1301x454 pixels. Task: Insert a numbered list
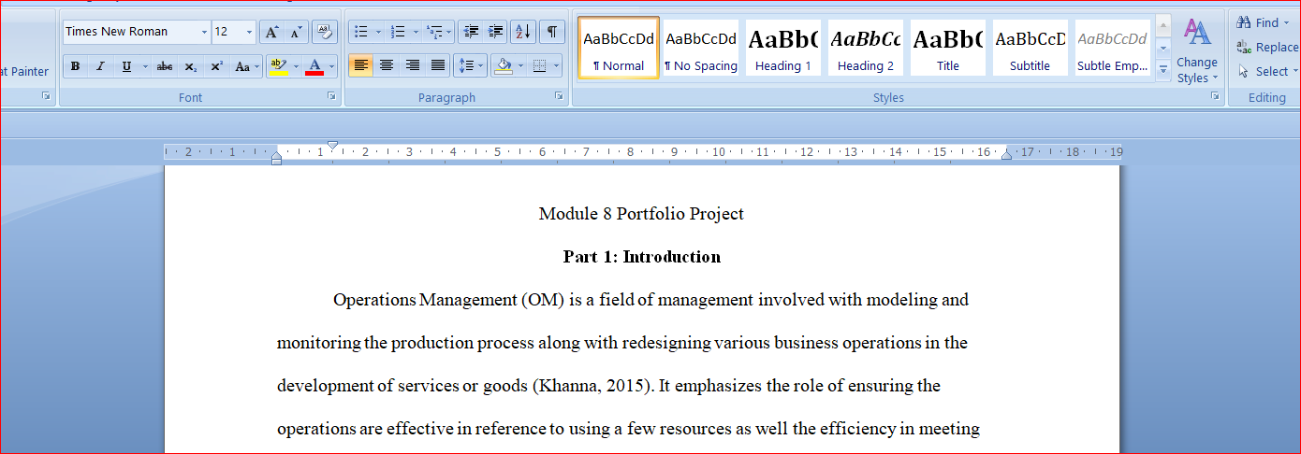point(397,32)
